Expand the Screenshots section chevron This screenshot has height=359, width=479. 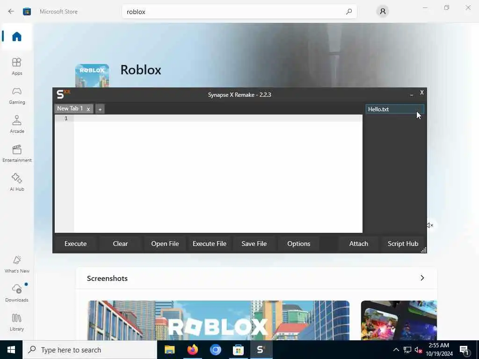click(x=422, y=278)
